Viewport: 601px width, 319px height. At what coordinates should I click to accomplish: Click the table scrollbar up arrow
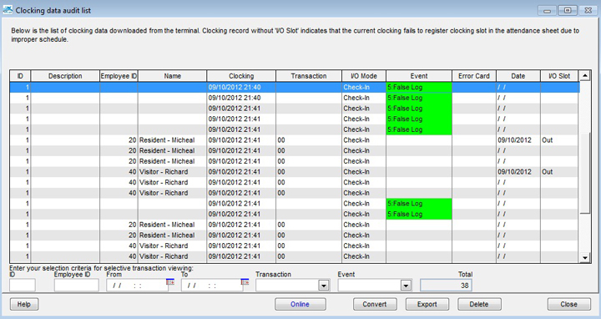(x=585, y=75)
